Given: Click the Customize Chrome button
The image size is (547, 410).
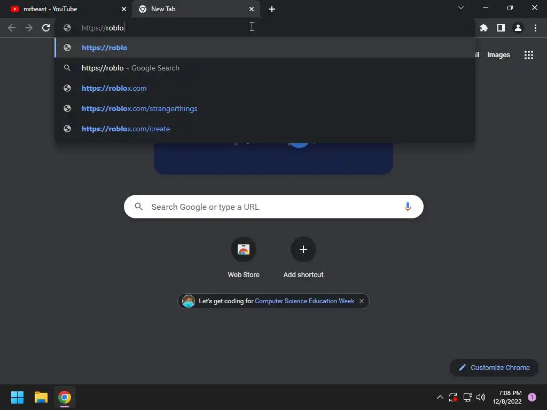Looking at the screenshot, I should pyautogui.click(x=494, y=367).
